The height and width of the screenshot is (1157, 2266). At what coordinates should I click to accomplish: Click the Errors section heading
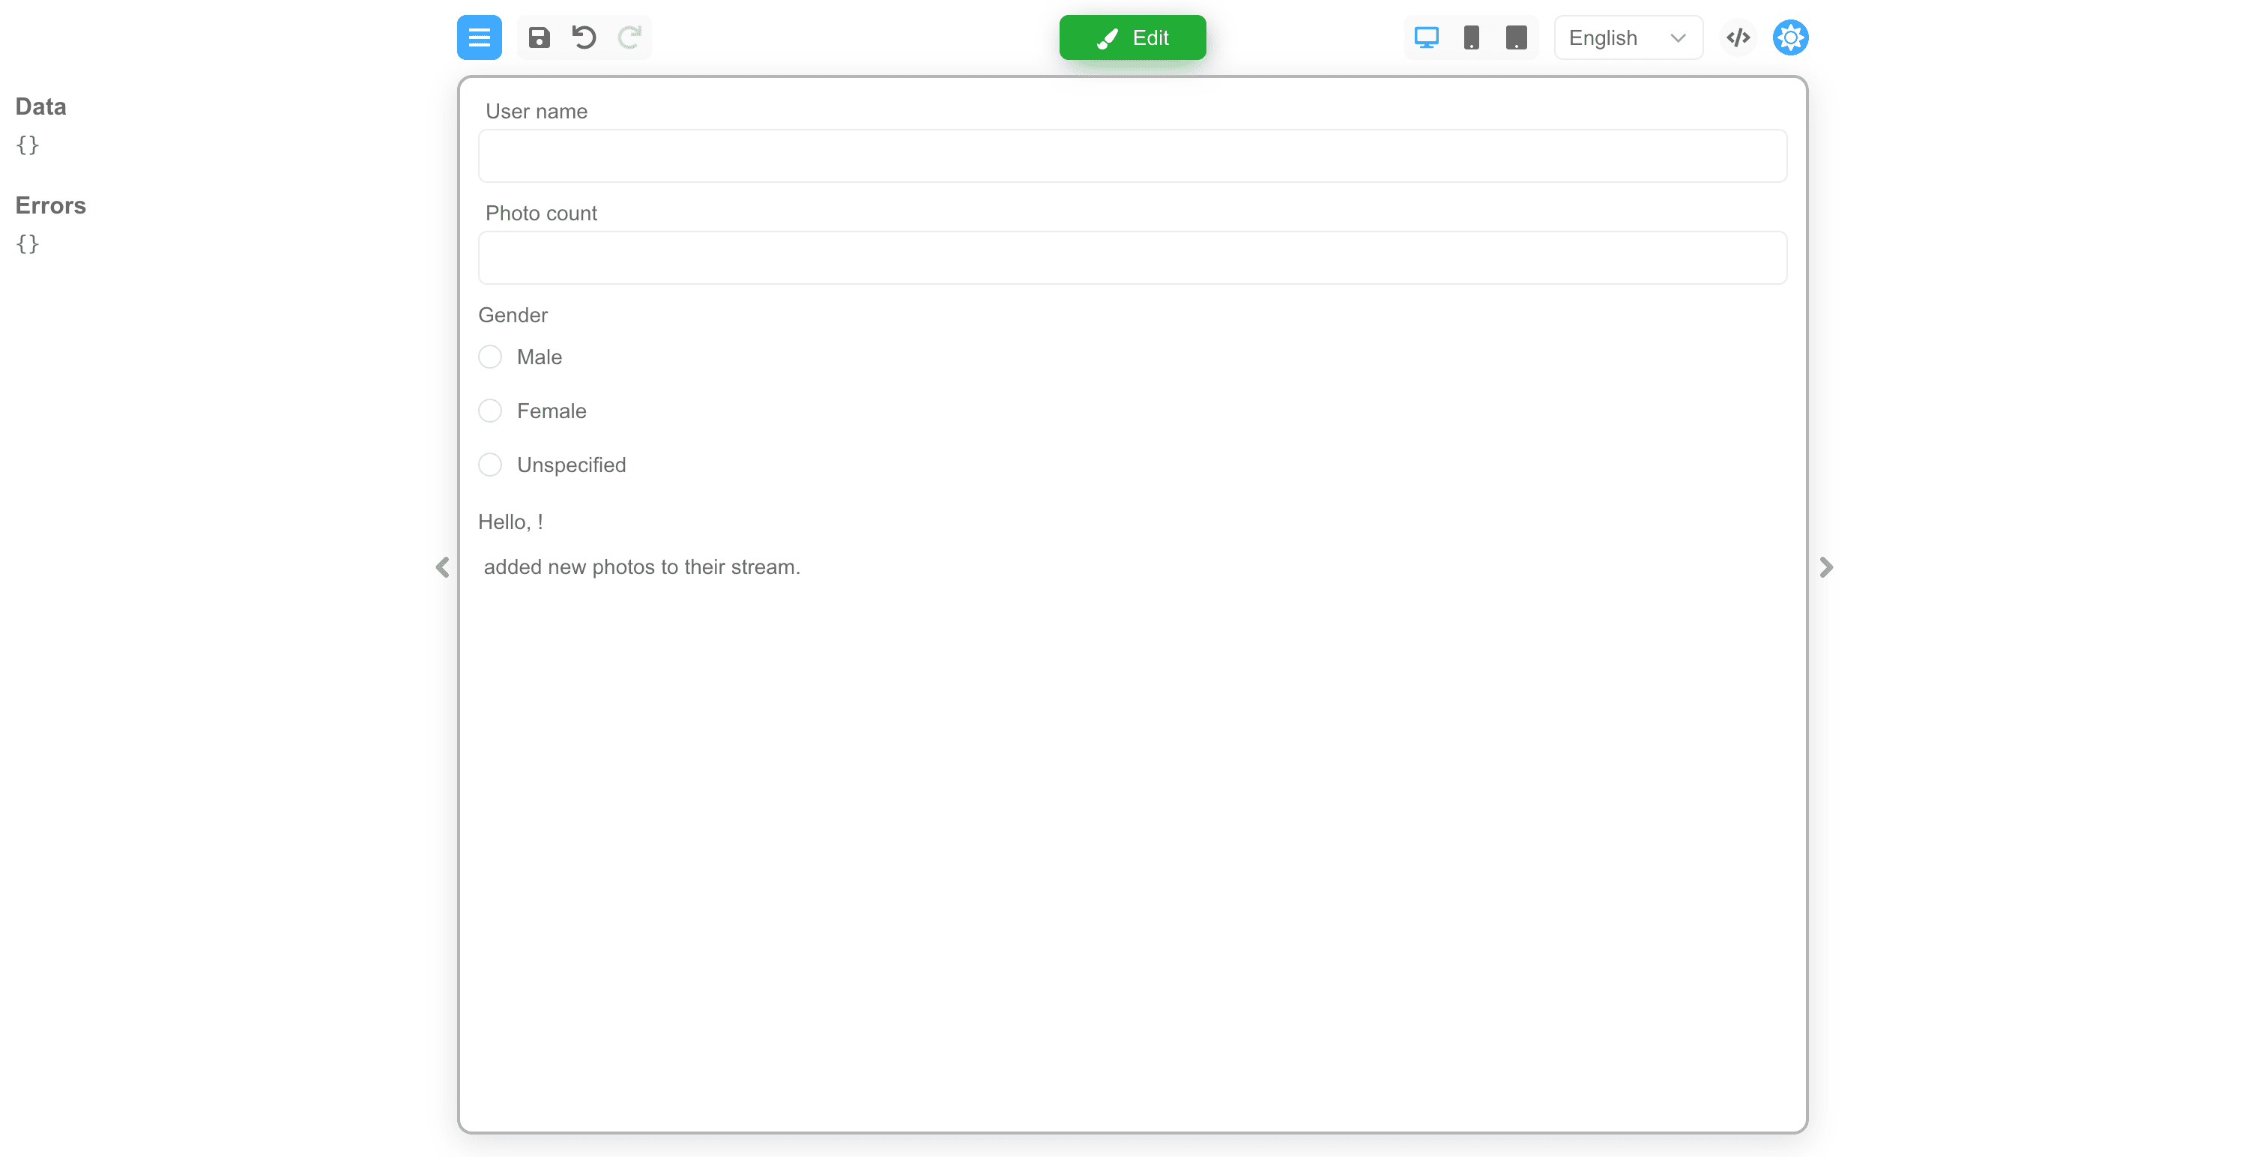click(x=50, y=206)
